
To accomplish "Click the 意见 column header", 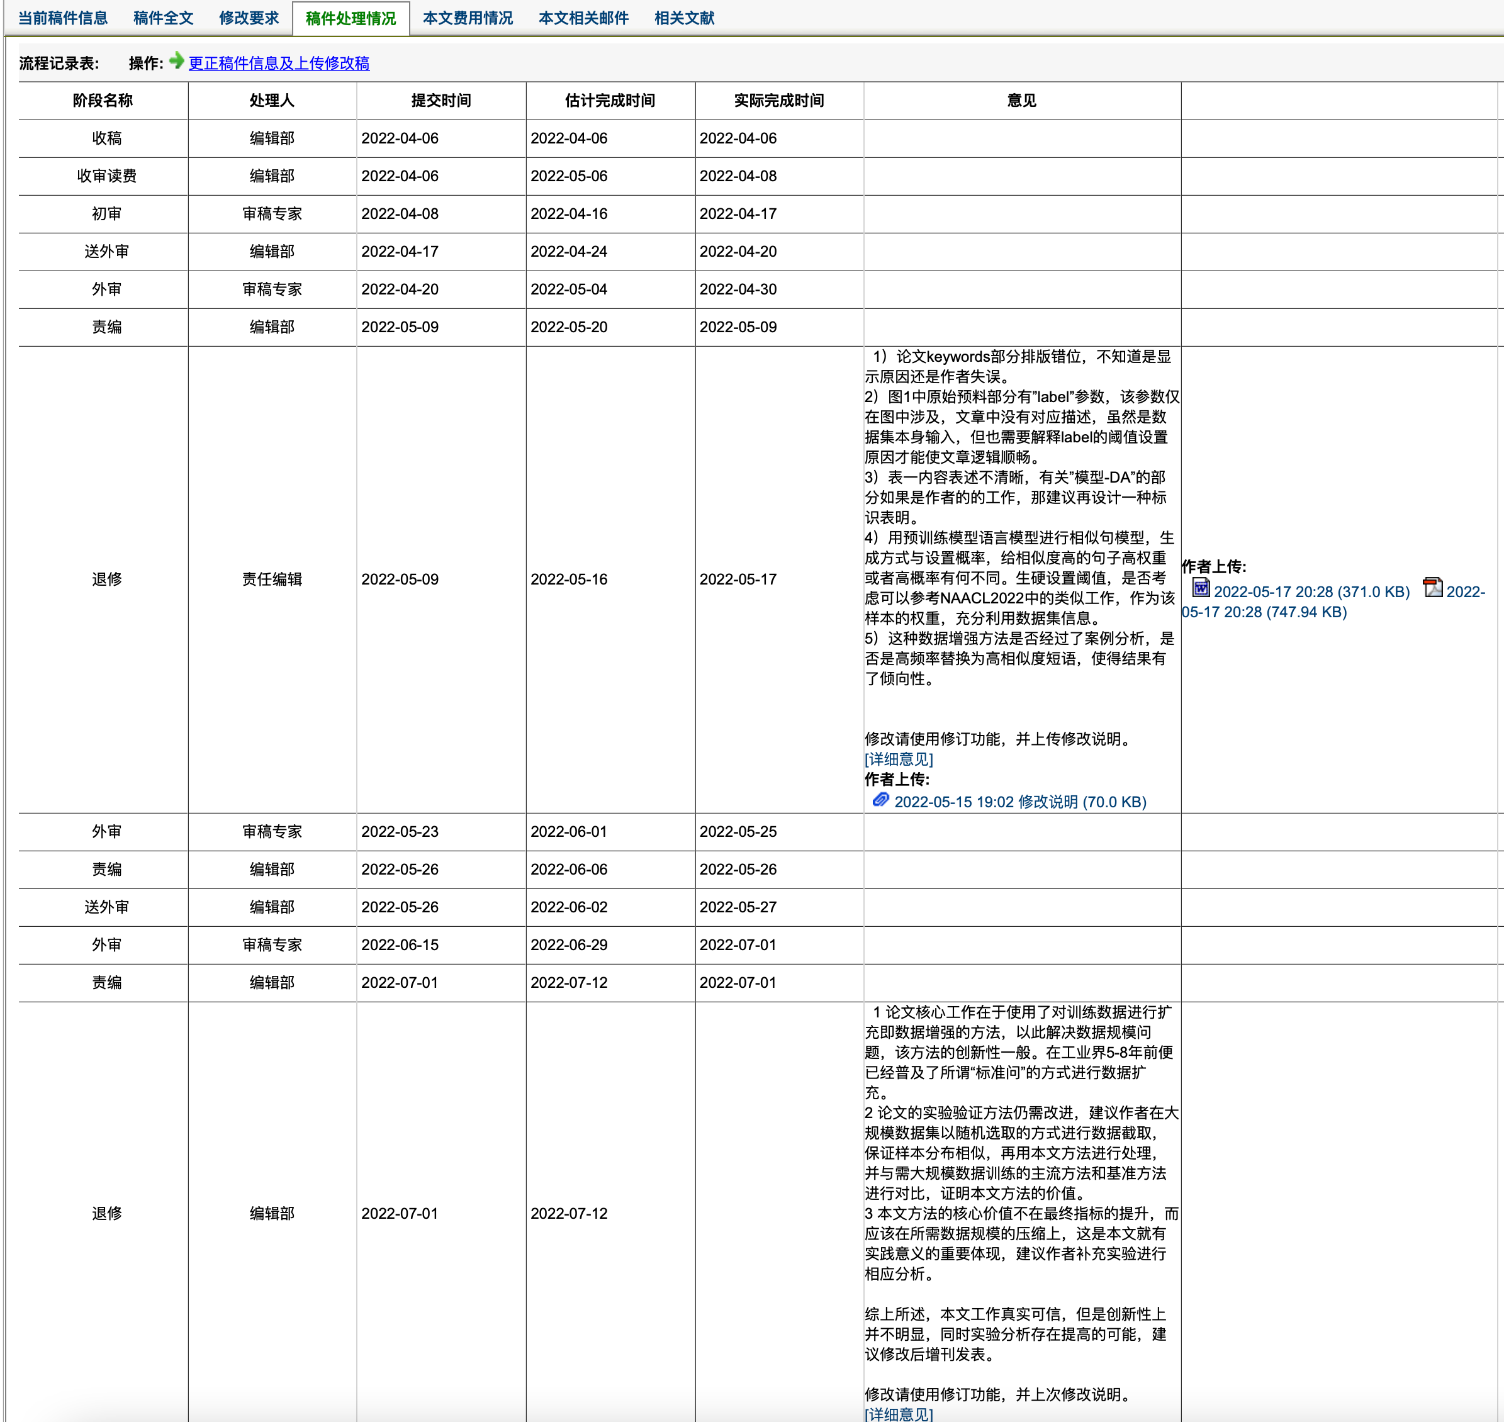I will coord(1022,101).
